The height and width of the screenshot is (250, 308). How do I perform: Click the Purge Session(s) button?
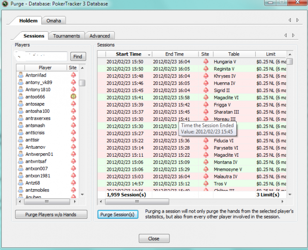pyautogui.click(x=117, y=214)
